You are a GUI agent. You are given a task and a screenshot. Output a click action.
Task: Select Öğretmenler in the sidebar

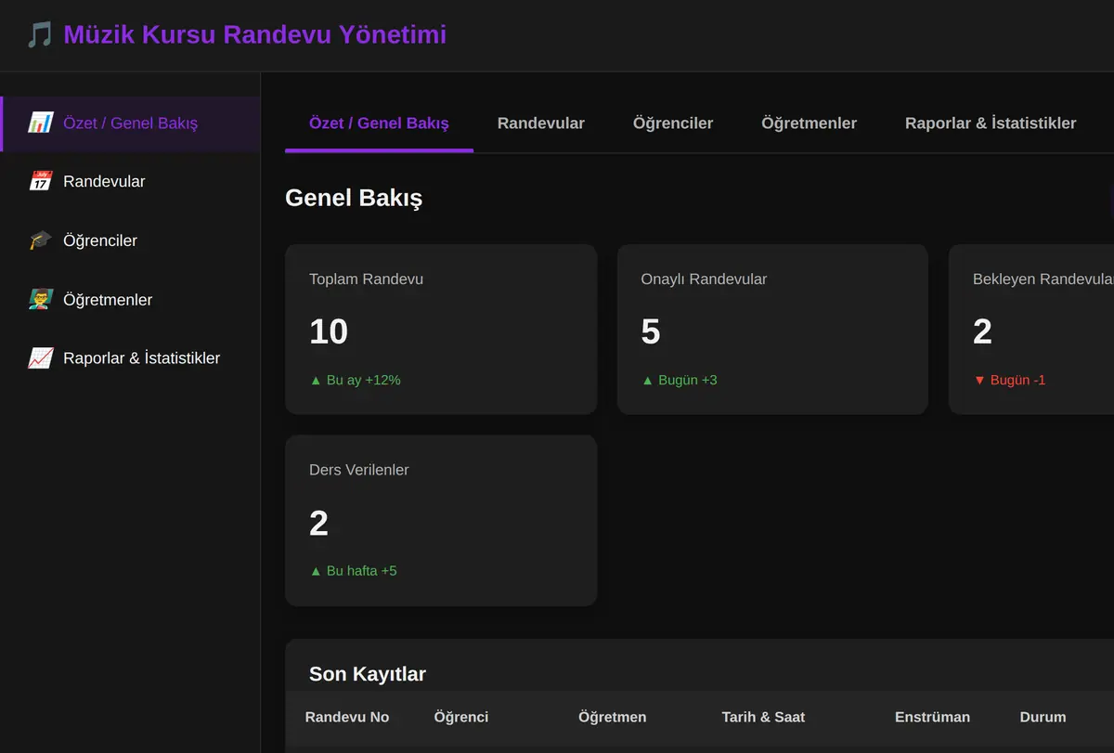tap(130, 299)
